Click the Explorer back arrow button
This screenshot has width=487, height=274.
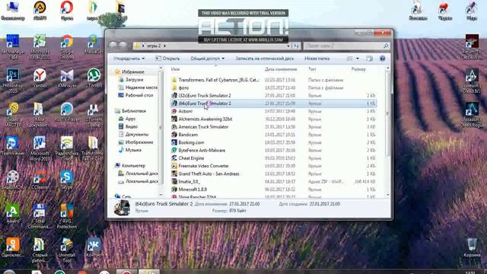coord(113,46)
